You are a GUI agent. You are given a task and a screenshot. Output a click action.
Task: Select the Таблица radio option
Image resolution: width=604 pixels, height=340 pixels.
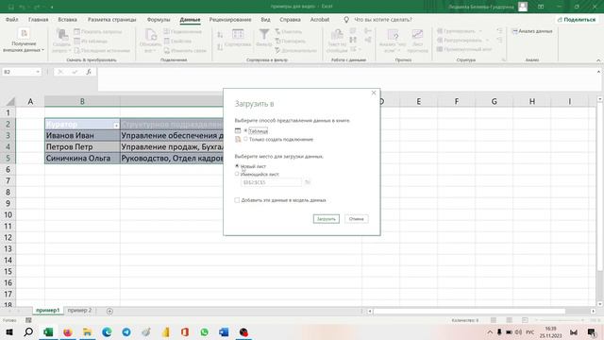[245, 130]
